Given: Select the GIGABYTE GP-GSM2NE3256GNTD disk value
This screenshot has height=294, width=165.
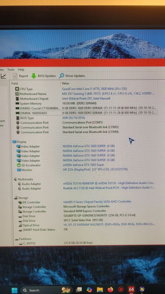Looking at the screenshot, I should coord(100,215).
